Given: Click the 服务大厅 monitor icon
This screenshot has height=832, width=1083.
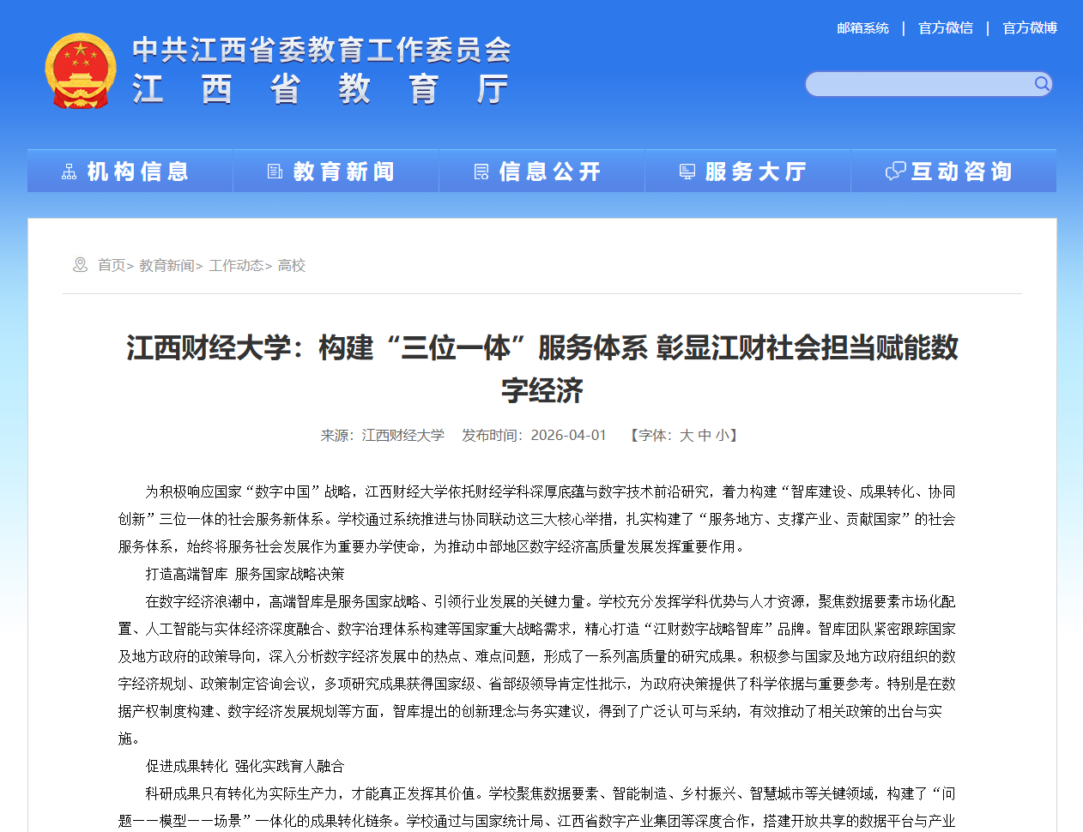Looking at the screenshot, I should tap(687, 172).
